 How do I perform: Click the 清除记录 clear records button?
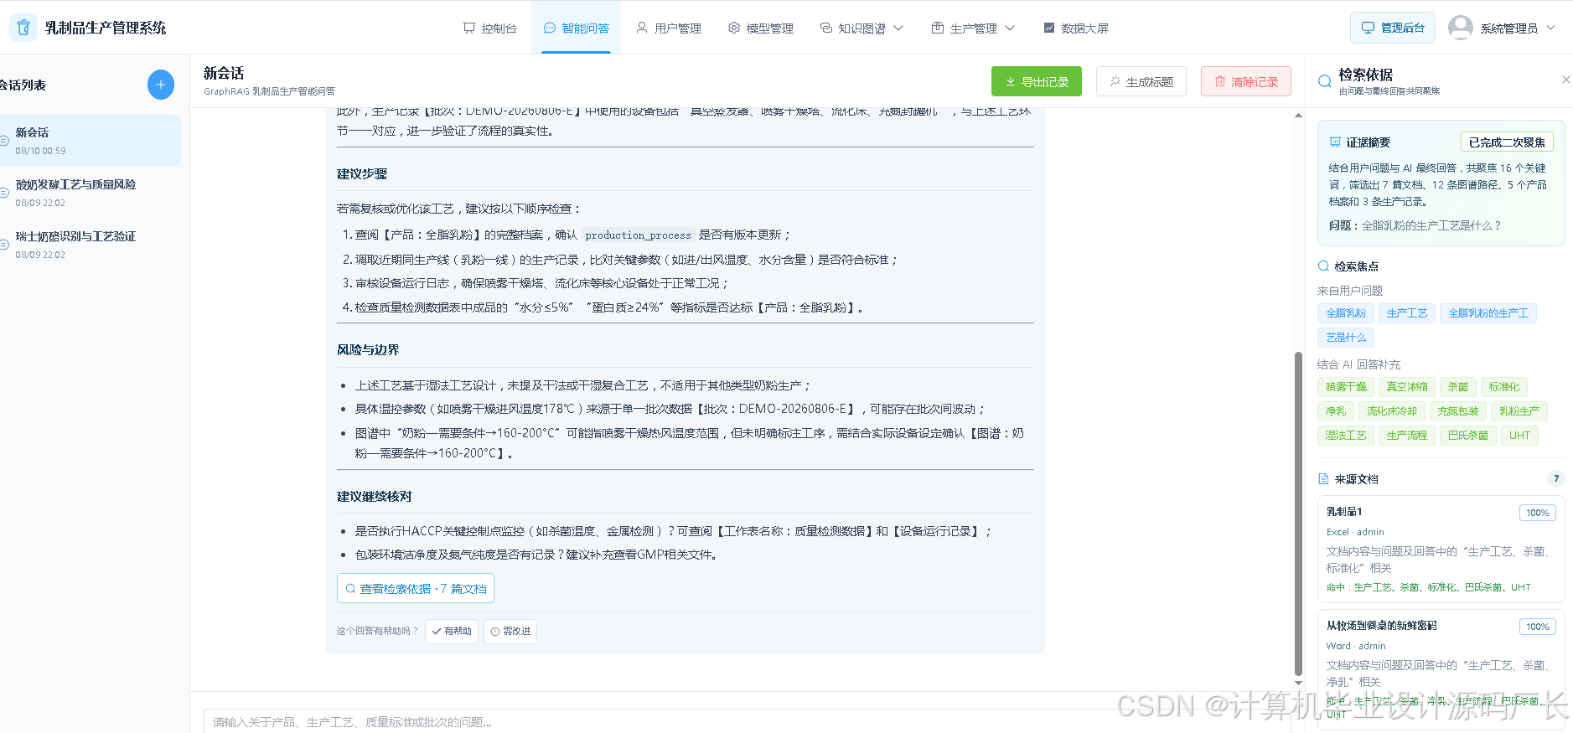point(1246,81)
